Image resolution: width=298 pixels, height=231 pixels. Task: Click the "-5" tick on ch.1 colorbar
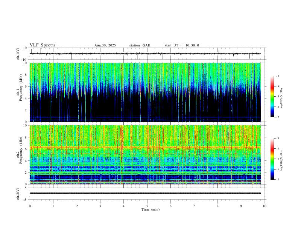pos(278,97)
